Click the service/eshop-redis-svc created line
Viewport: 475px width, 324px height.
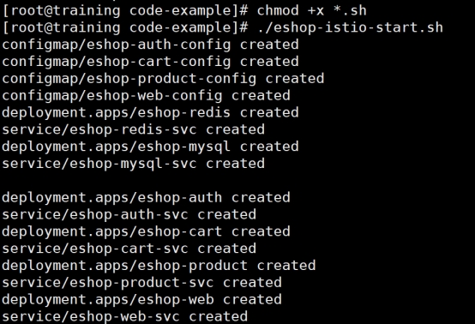(x=134, y=129)
